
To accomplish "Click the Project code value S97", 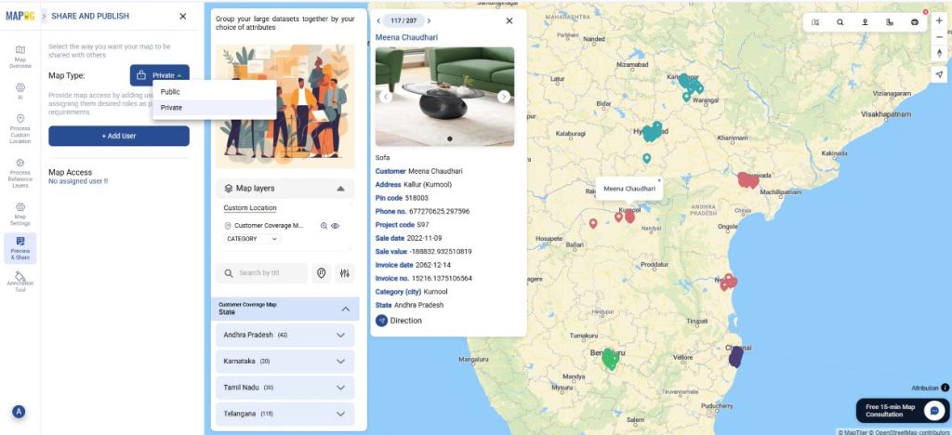I will tap(422, 225).
